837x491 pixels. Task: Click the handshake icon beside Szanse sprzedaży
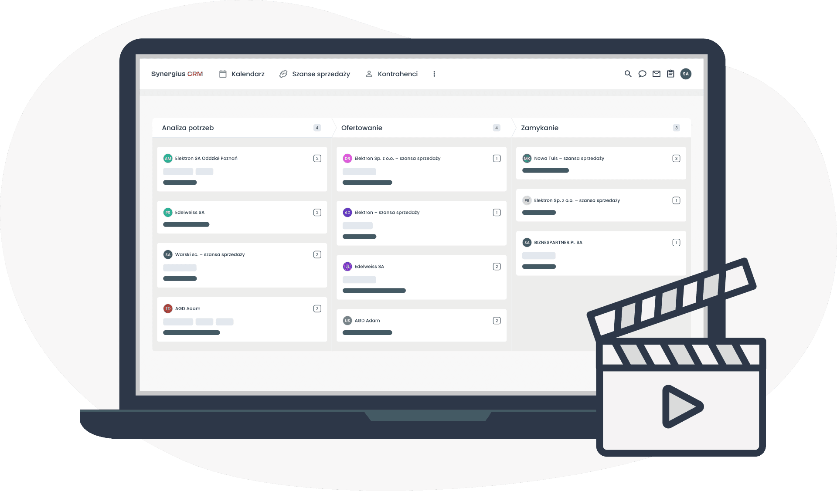click(283, 74)
